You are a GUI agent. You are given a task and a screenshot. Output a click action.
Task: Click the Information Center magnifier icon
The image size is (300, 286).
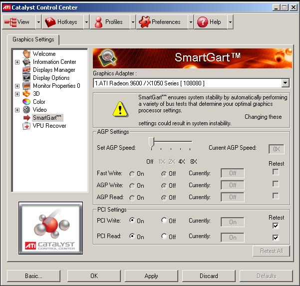[x=26, y=62]
